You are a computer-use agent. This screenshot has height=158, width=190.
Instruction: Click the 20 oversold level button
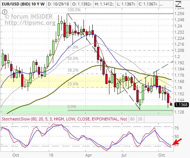tap(140, 119)
